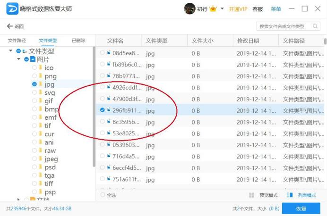Open 客服 support
The image size is (327, 216).
pyautogui.click(x=258, y=9)
